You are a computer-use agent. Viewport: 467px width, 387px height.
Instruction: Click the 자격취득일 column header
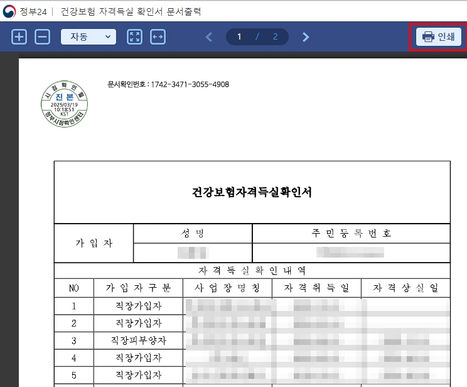[x=316, y=288]
